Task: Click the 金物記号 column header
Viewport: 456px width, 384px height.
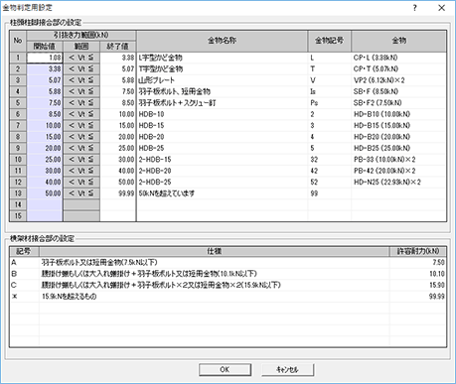Action: click(x=330, y=41)
